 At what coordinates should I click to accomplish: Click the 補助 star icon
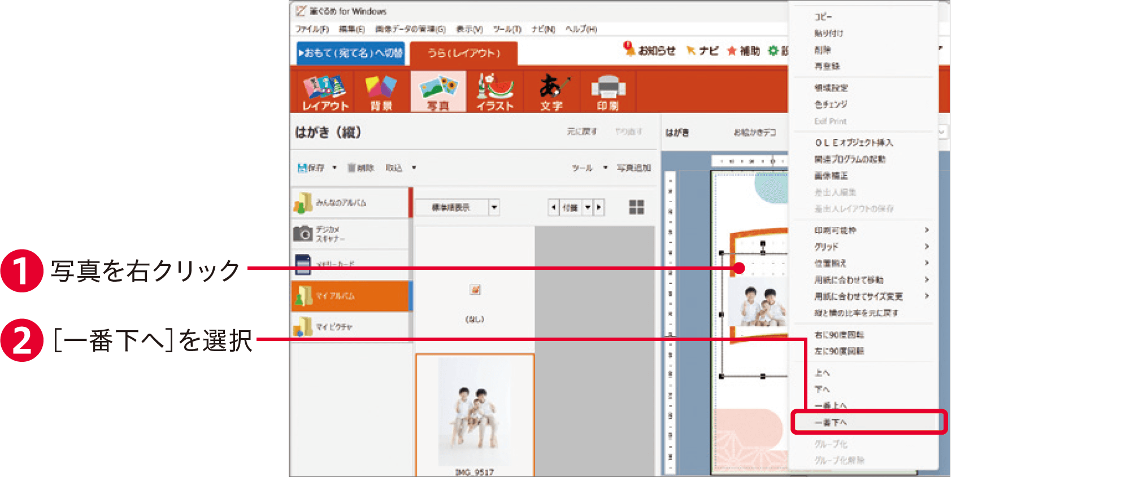732,51
